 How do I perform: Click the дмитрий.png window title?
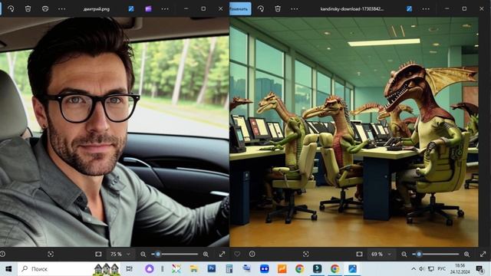click(97, 9)
